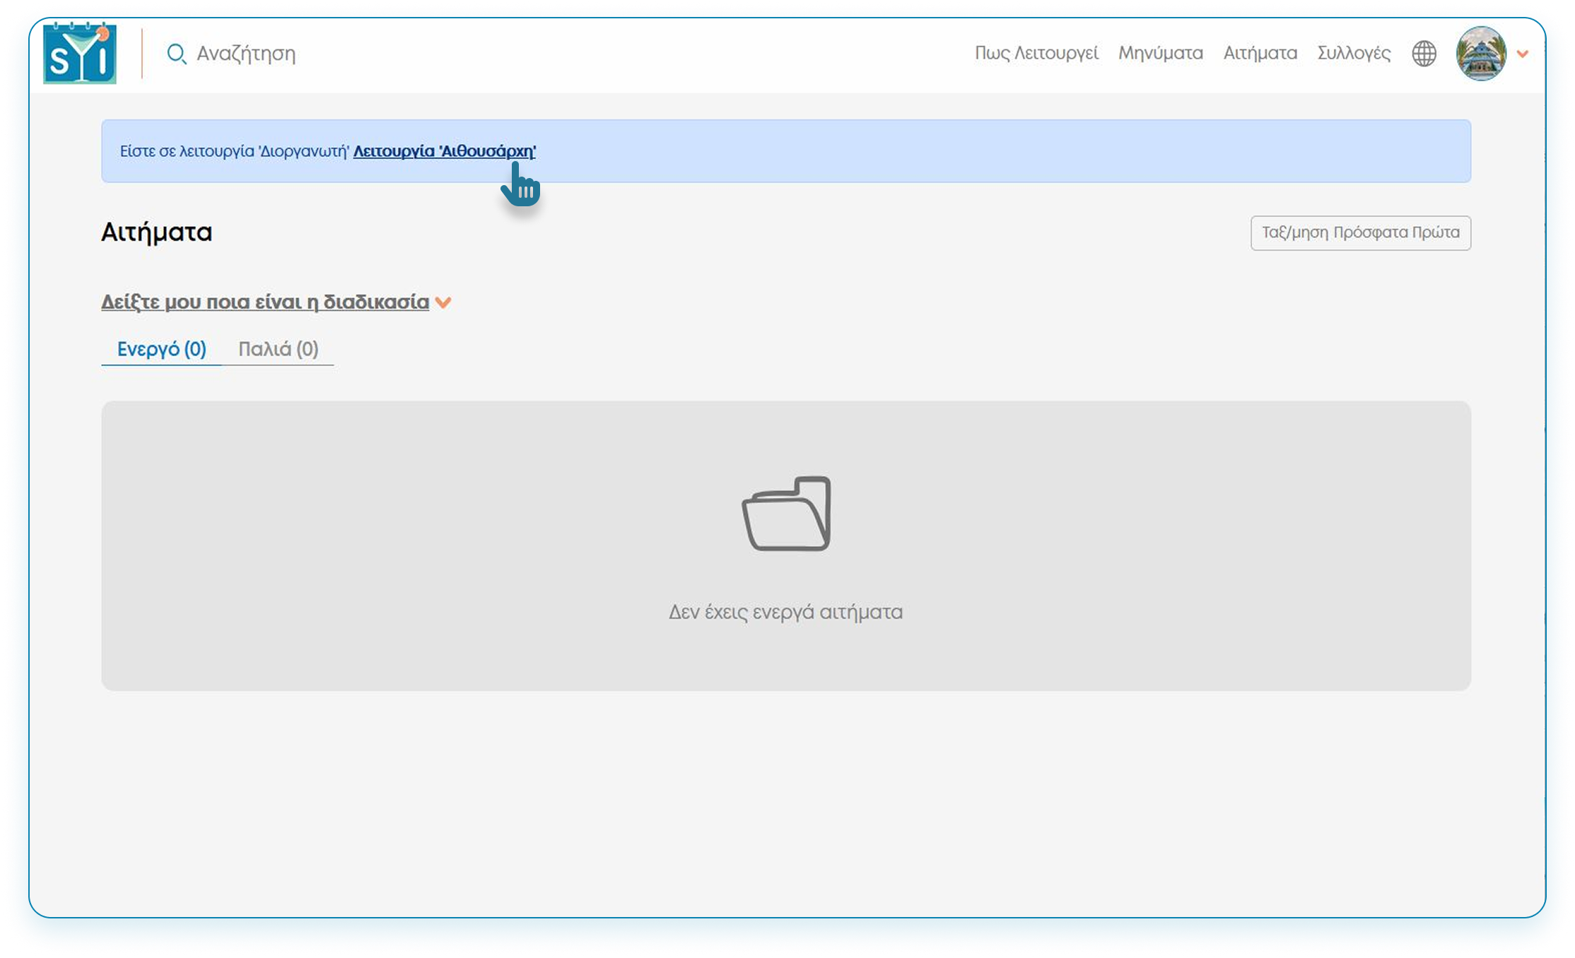This screenshot has width=1575, height=958.
Task: Select the Ενεργό (0) tab
Action: click(161, 348)
